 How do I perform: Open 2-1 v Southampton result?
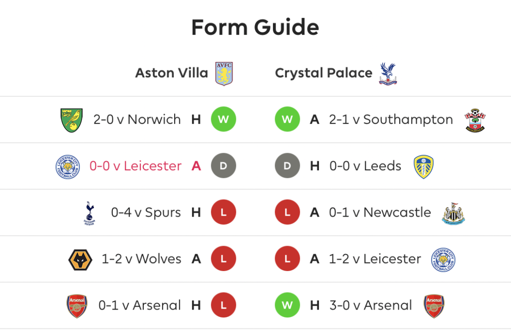[x=391, y=120]
